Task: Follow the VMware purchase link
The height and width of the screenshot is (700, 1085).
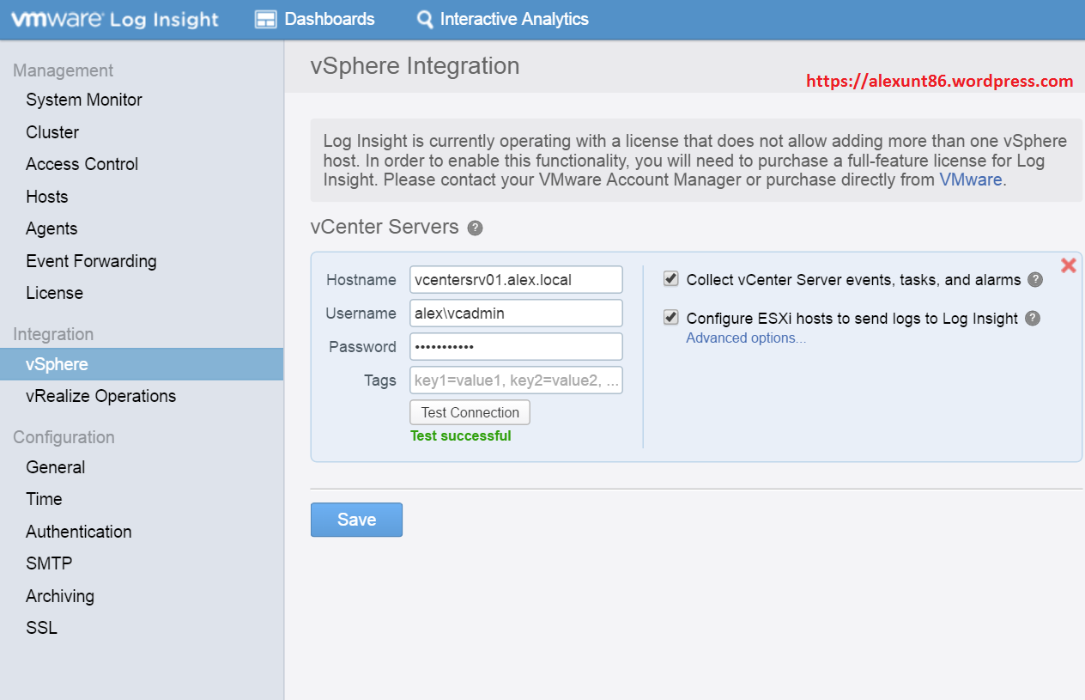Action: pyautogui.click(x=970, y=180)
